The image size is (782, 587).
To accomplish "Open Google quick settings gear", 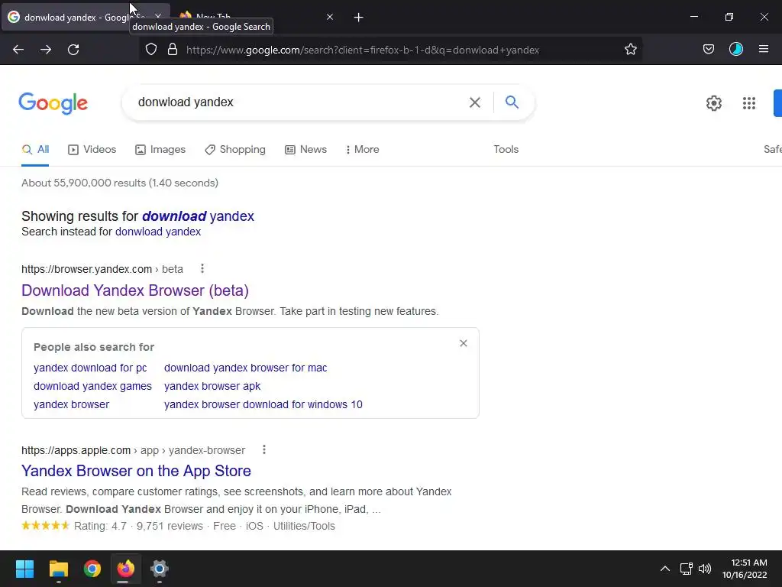I will click(x=714, y=103).
